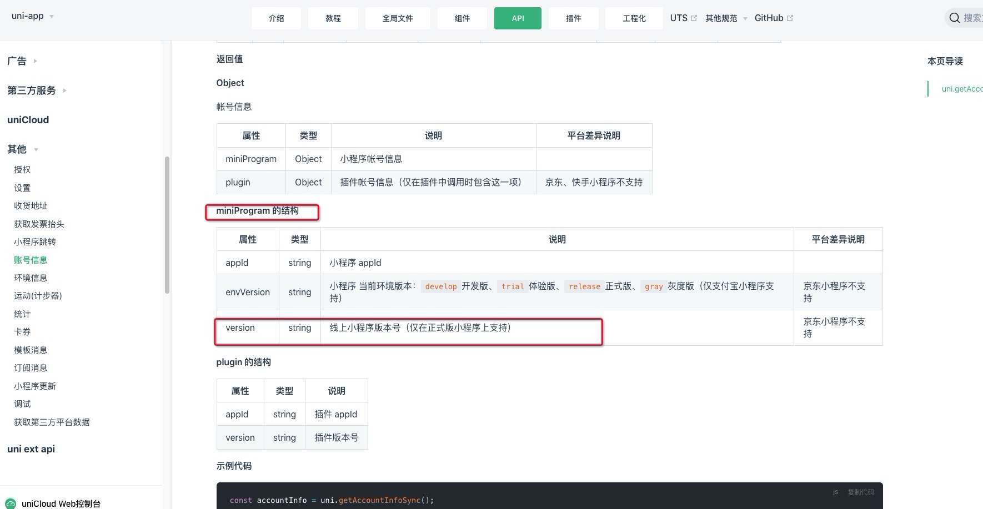This screenshot has width=983, height=509.
Task: Click the 复制代码 copy code button
Action: 860,492
